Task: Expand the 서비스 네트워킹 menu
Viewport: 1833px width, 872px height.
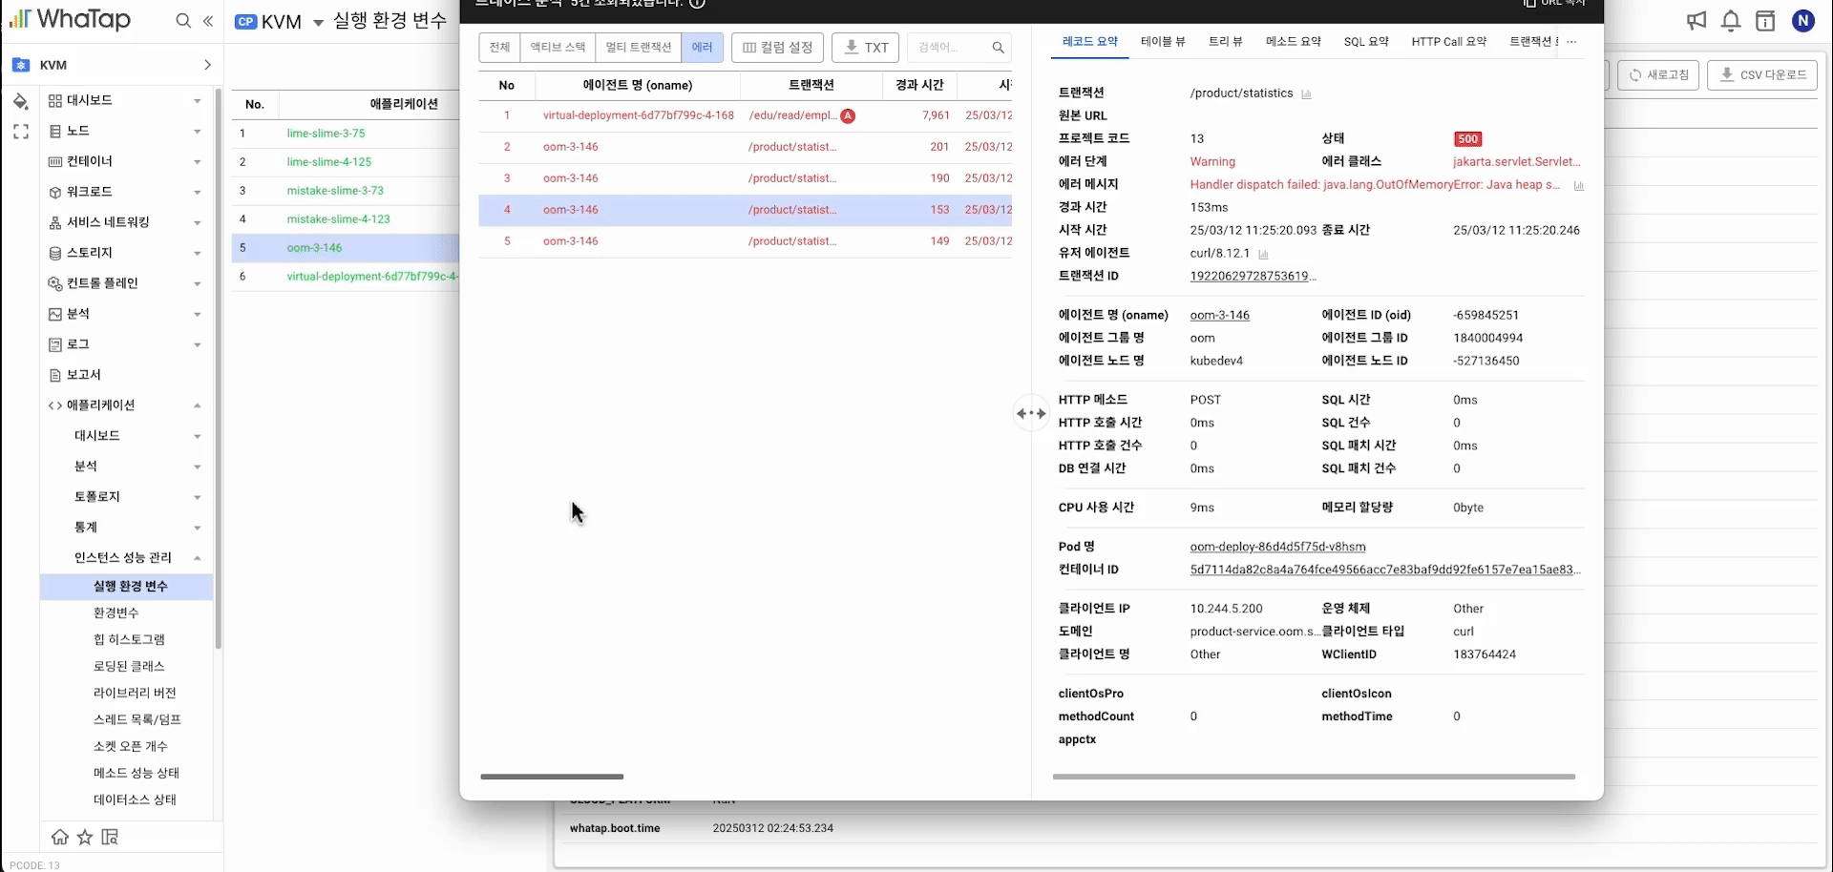Action: [x=126, y=222]
